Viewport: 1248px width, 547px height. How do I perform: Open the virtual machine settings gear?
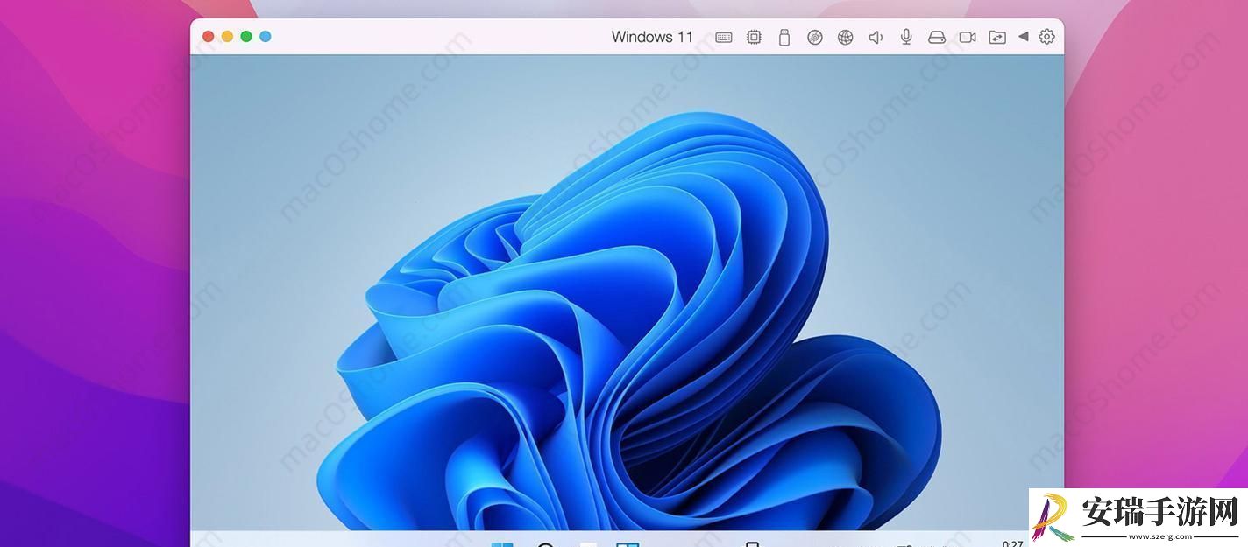click(x=1046, y=37)
